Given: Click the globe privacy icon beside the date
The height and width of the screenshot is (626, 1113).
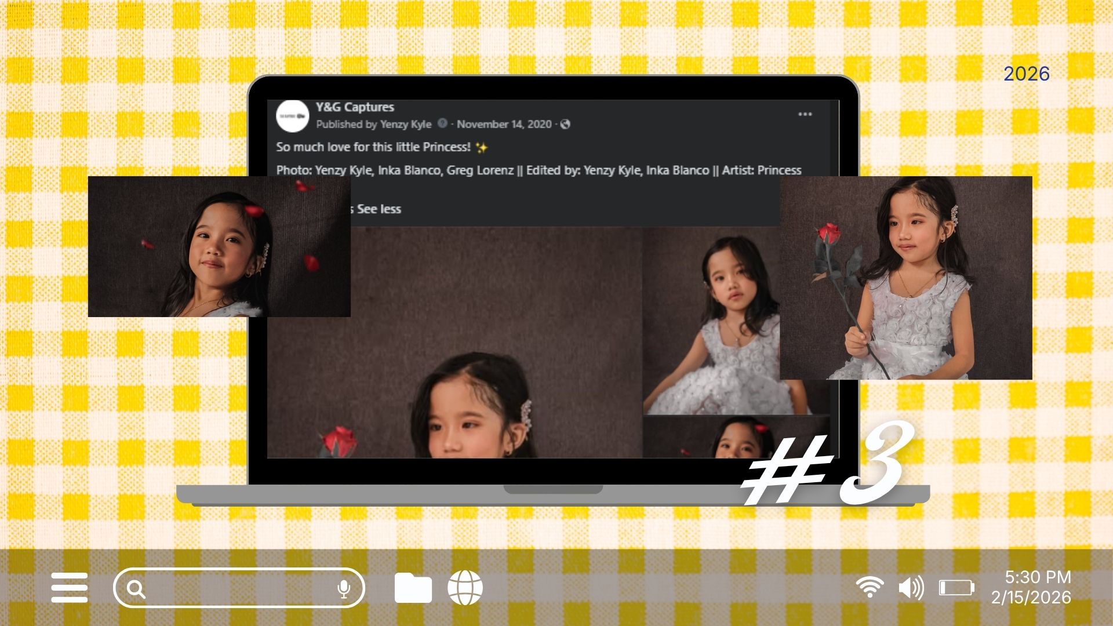Looking at the screenshot, I should [565, 124].
